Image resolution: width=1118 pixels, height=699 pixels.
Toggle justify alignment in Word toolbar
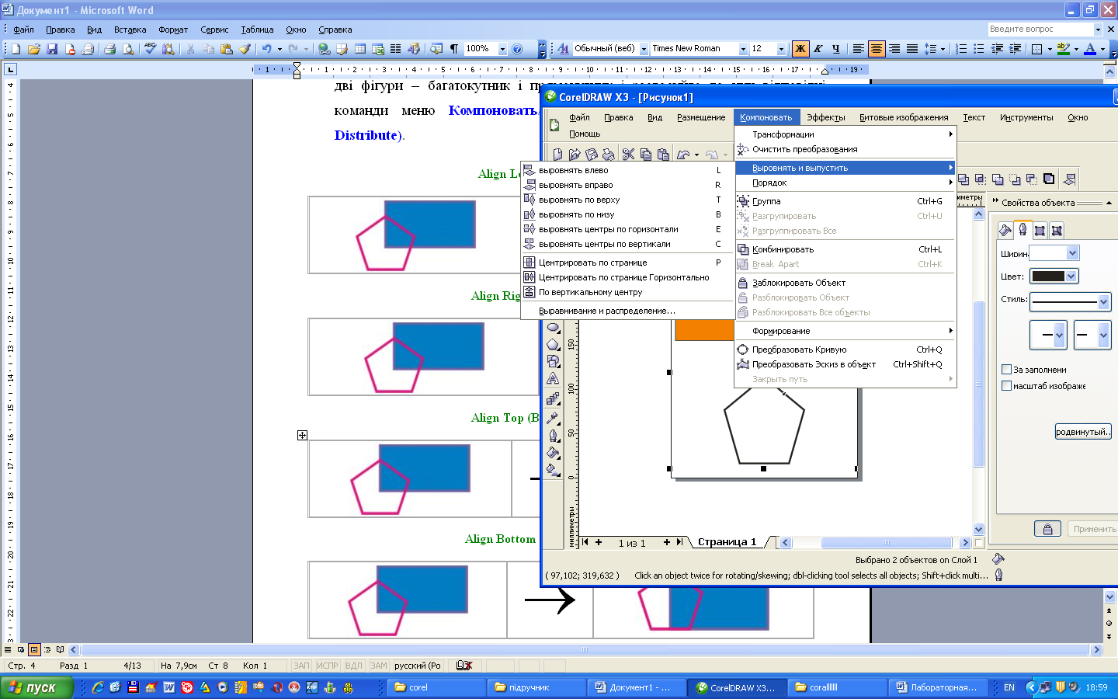[912, 49]
